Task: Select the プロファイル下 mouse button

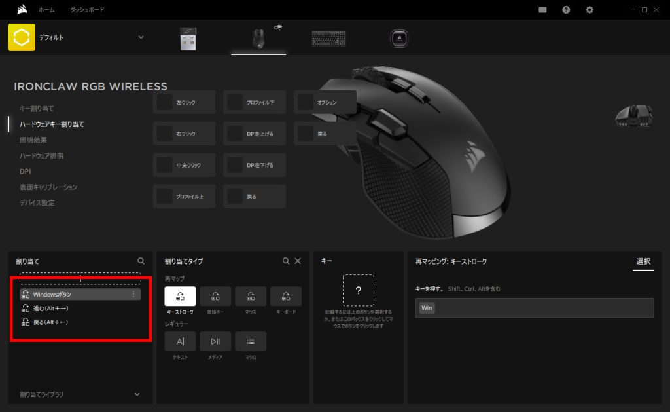Action: (x=255, y=102)
